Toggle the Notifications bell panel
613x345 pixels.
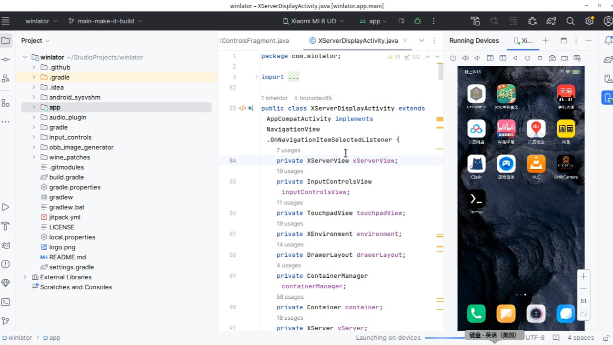pyautogui.click(x=608, y=41)
